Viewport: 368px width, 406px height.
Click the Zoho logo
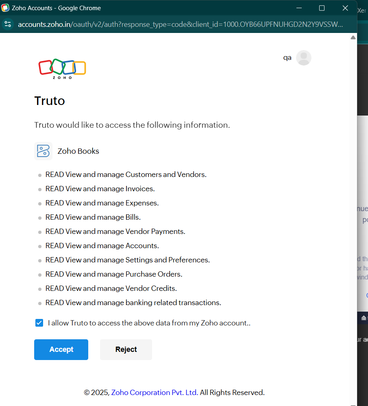coord(62,69)
